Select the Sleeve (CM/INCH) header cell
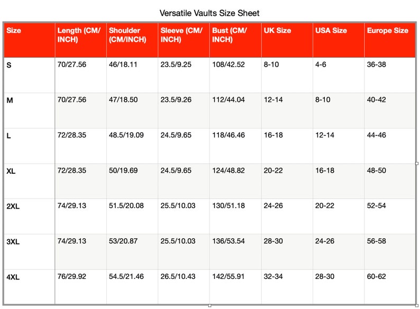The height and width of the screenshot is (309, 420). pyautogui.click(x=184, y=40)
